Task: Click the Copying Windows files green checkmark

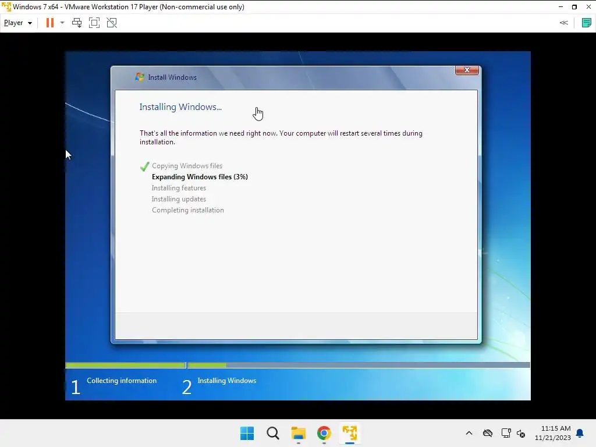Action: [144, 166]
